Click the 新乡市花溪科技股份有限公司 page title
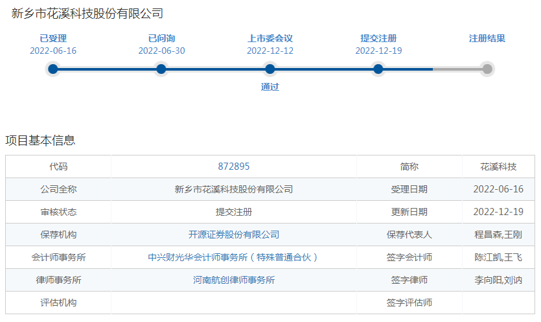 click(87, 13)
